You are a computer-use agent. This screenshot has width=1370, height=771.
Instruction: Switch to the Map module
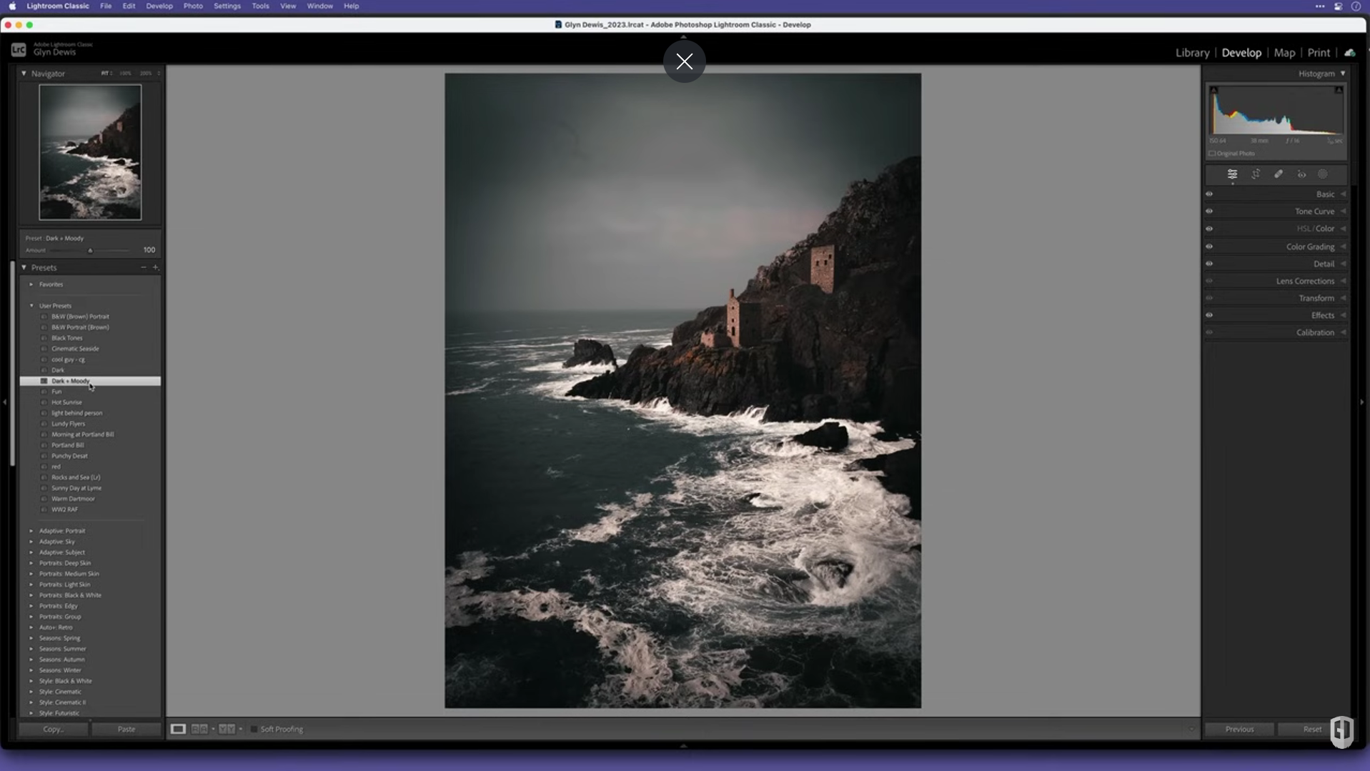click(1284, 53)
